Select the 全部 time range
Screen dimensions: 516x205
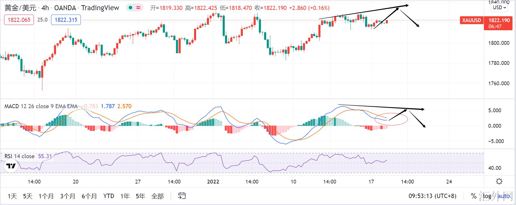[157, 196]
